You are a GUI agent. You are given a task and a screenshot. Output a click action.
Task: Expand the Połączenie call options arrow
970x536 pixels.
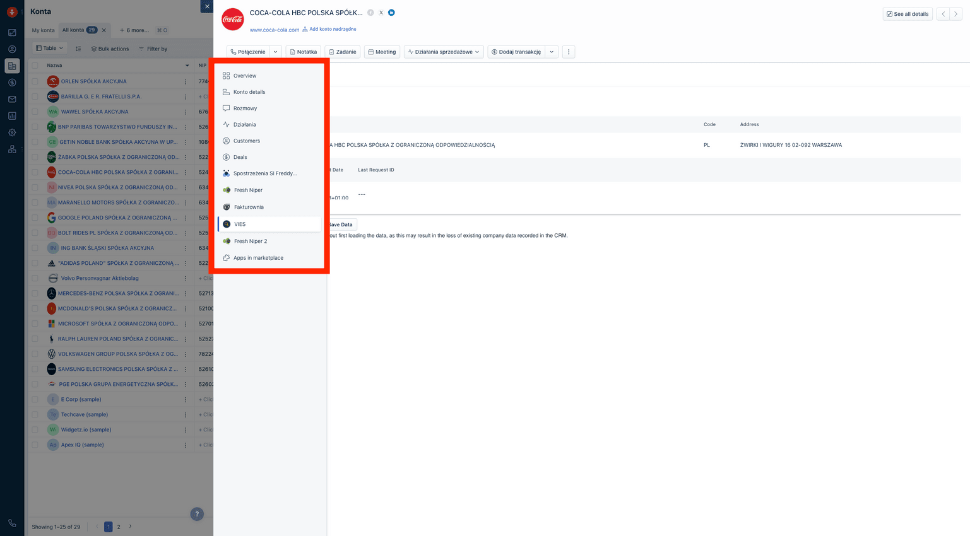tap(275, 52)
